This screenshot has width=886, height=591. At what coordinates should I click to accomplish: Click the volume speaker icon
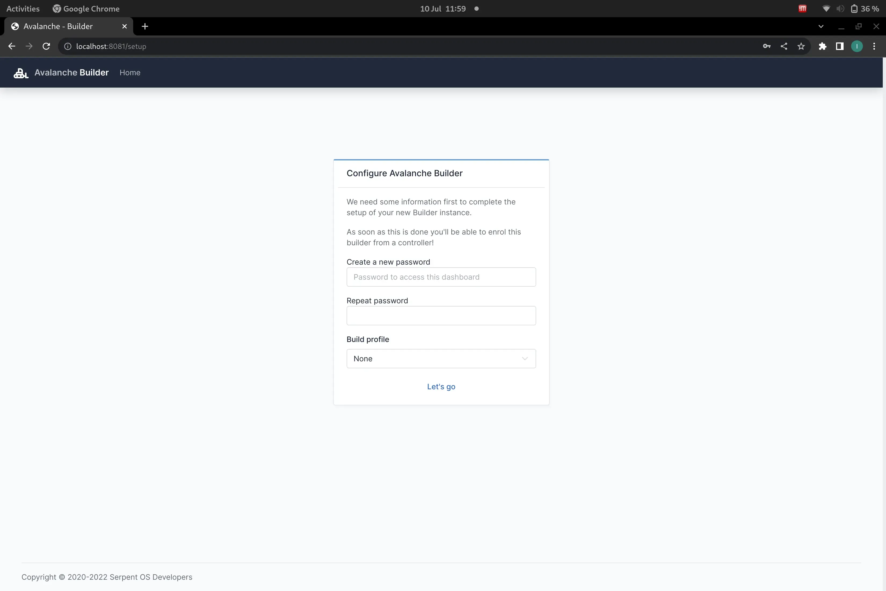[840, 9]
